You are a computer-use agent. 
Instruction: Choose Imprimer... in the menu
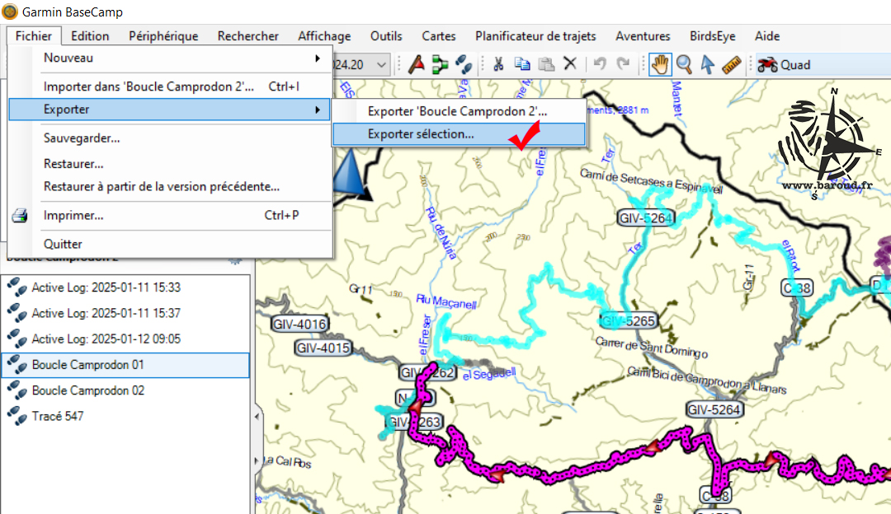pyautogui.click(x=169, y=216)
